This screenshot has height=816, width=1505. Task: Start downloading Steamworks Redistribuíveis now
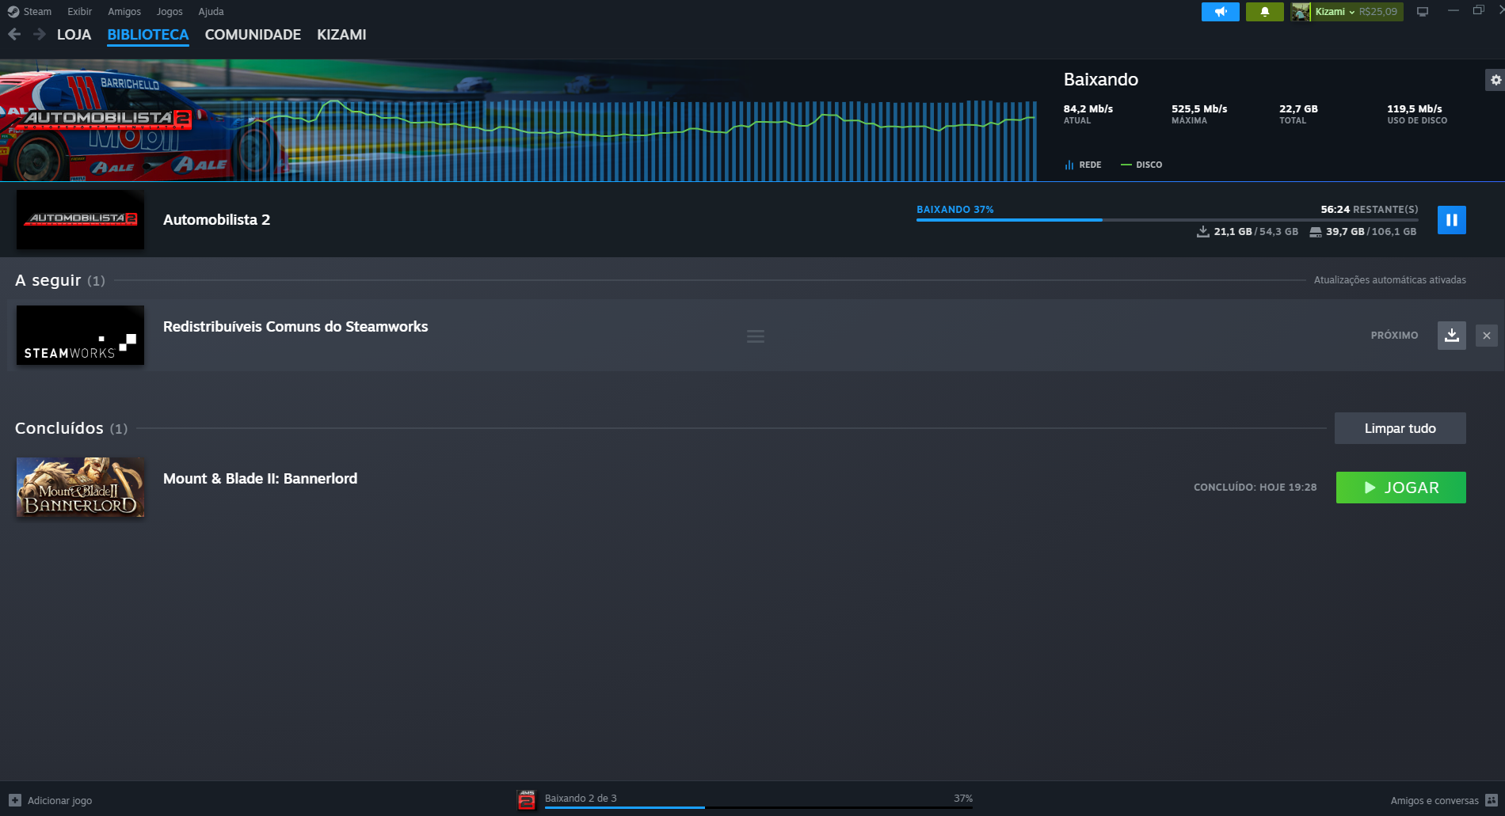(x=1451, y=336)
